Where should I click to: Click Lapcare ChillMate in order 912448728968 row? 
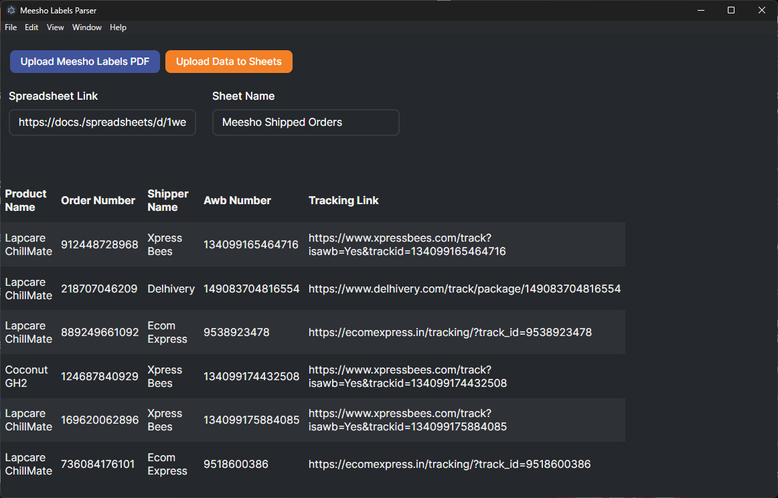28,244
